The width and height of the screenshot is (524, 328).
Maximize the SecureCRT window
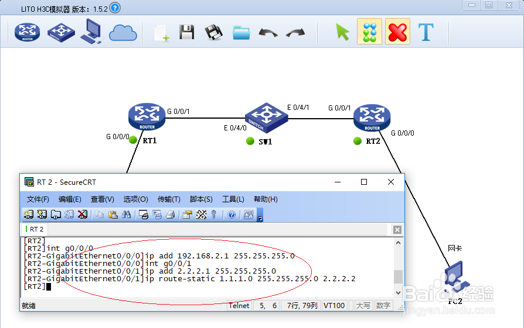point(364,182)
